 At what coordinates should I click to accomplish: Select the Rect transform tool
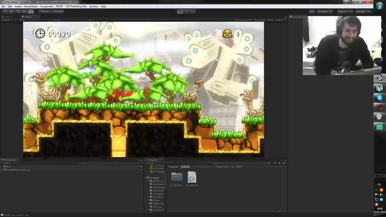click(x=31, y=11)
